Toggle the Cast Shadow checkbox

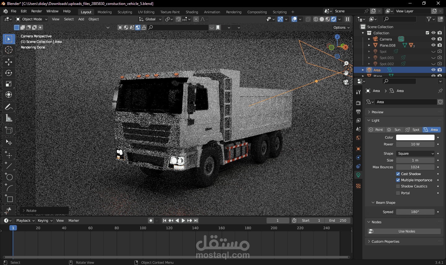(x=398, y=174)
